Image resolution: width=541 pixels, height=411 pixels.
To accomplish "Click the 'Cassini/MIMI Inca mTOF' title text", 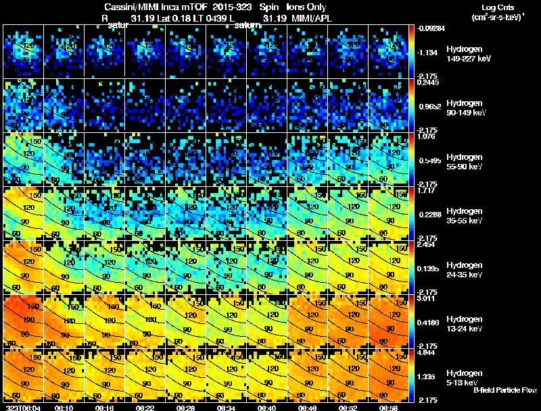I will pos(155,7).
